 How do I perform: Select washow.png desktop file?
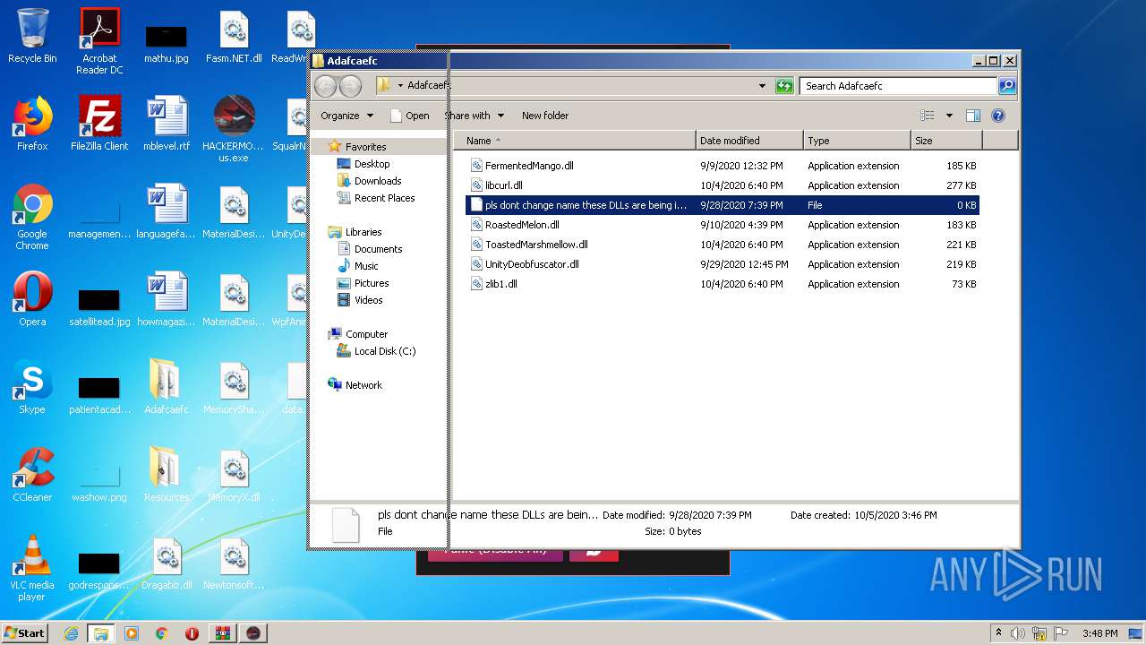(99, 484)
